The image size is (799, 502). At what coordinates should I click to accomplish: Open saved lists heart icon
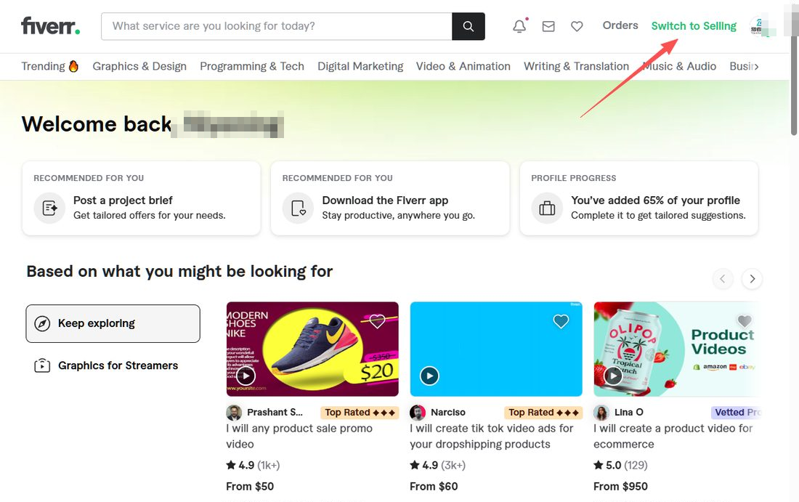click(x=577, y=26)
